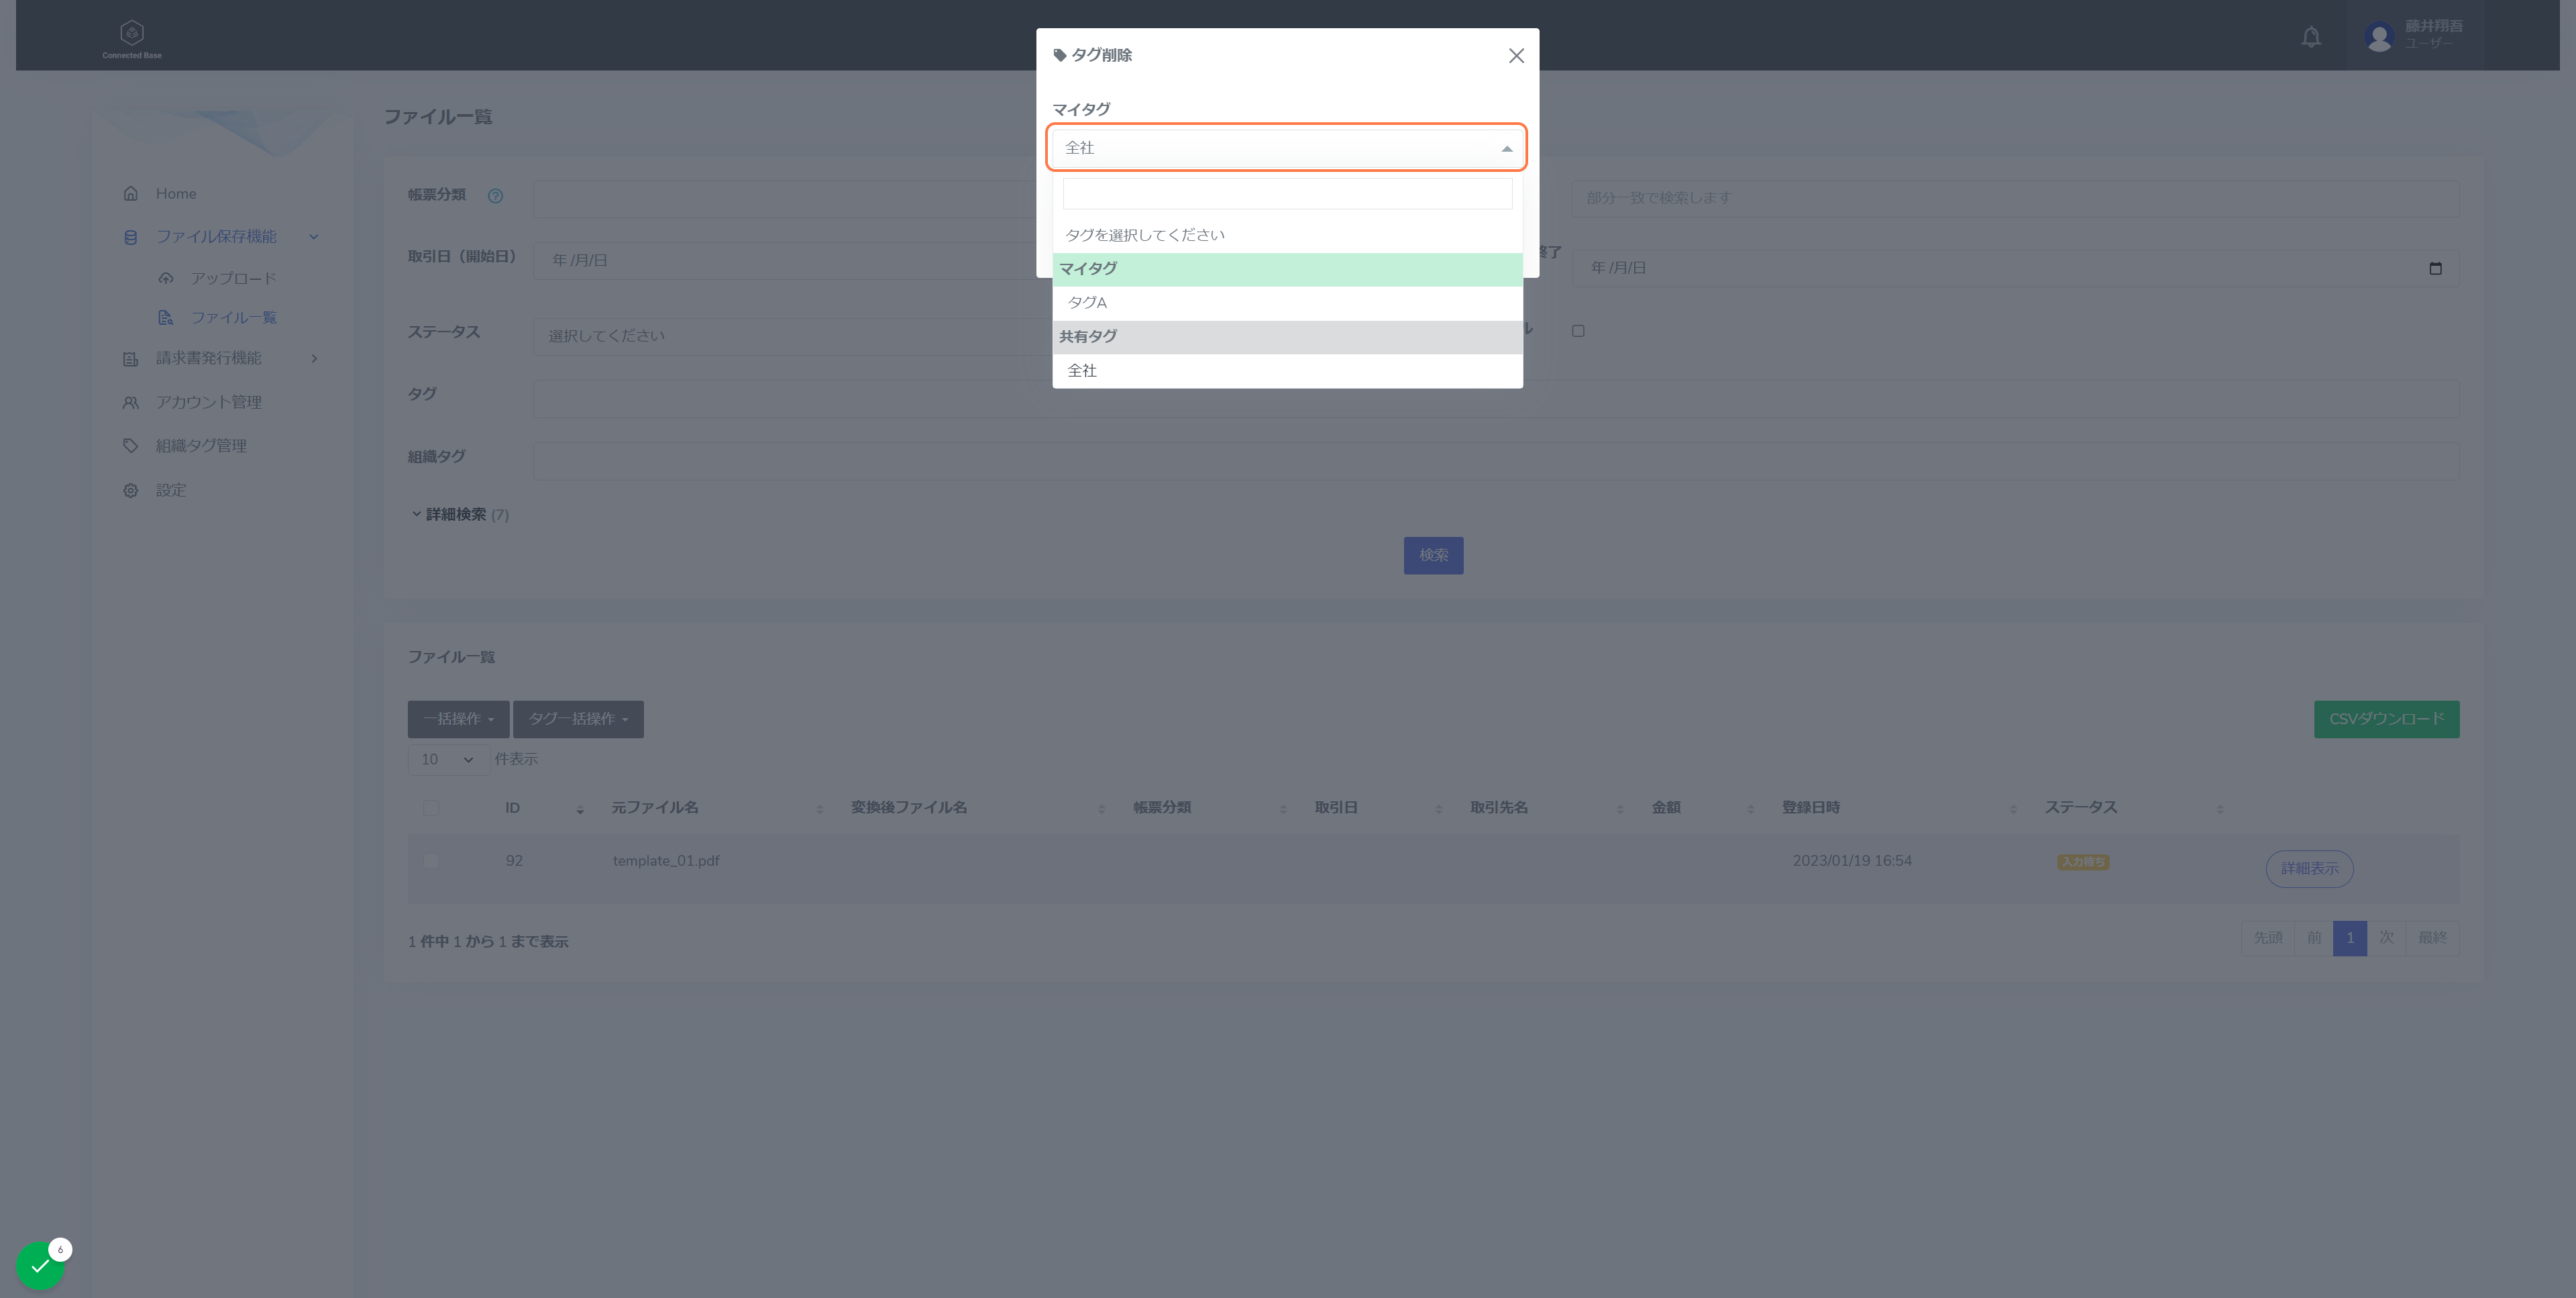The width and height of the screenshot is (2576, 1298).
Task: Click the ファイル保存機能 database icon
Action: (x=130, y=237)
